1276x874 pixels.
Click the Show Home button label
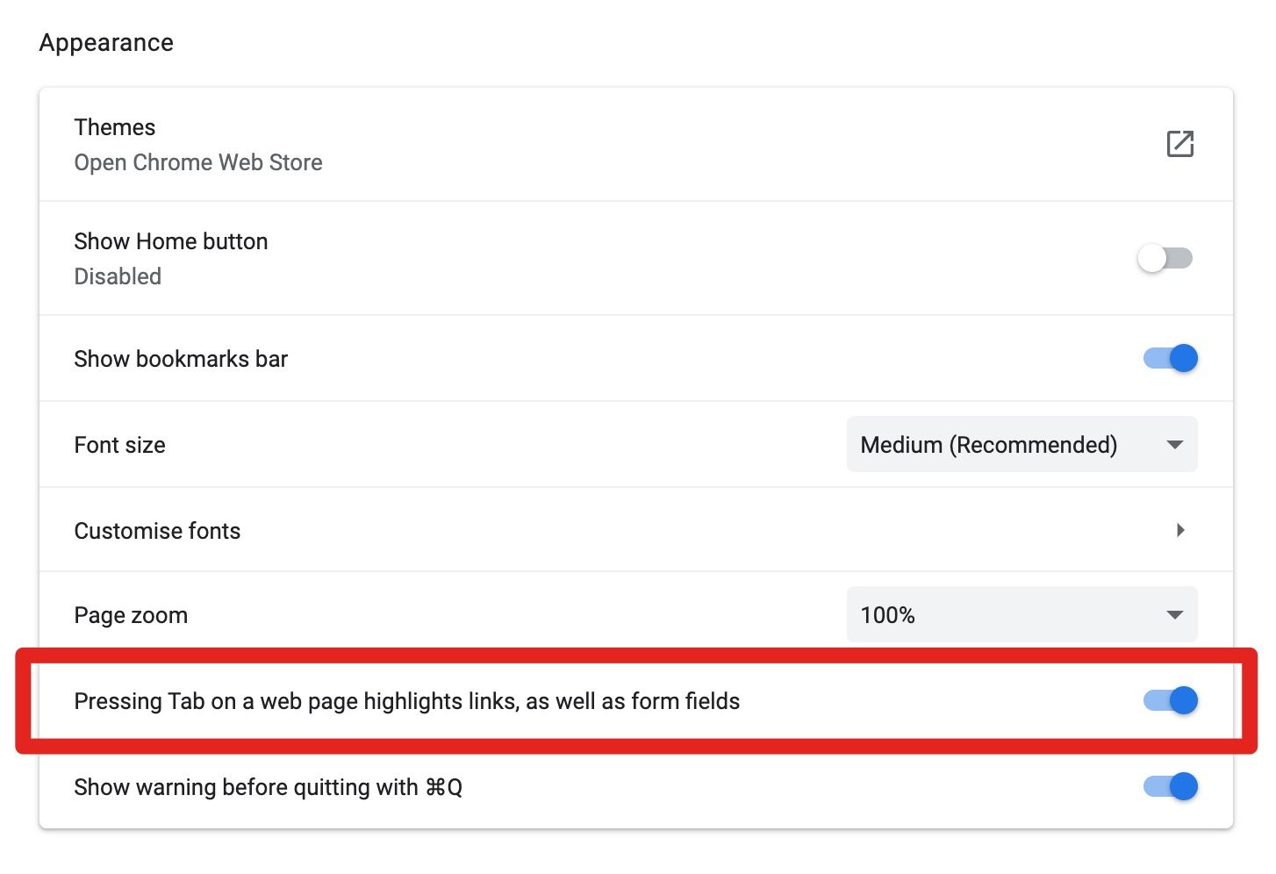pyautogui.click(x=171, y=241)
